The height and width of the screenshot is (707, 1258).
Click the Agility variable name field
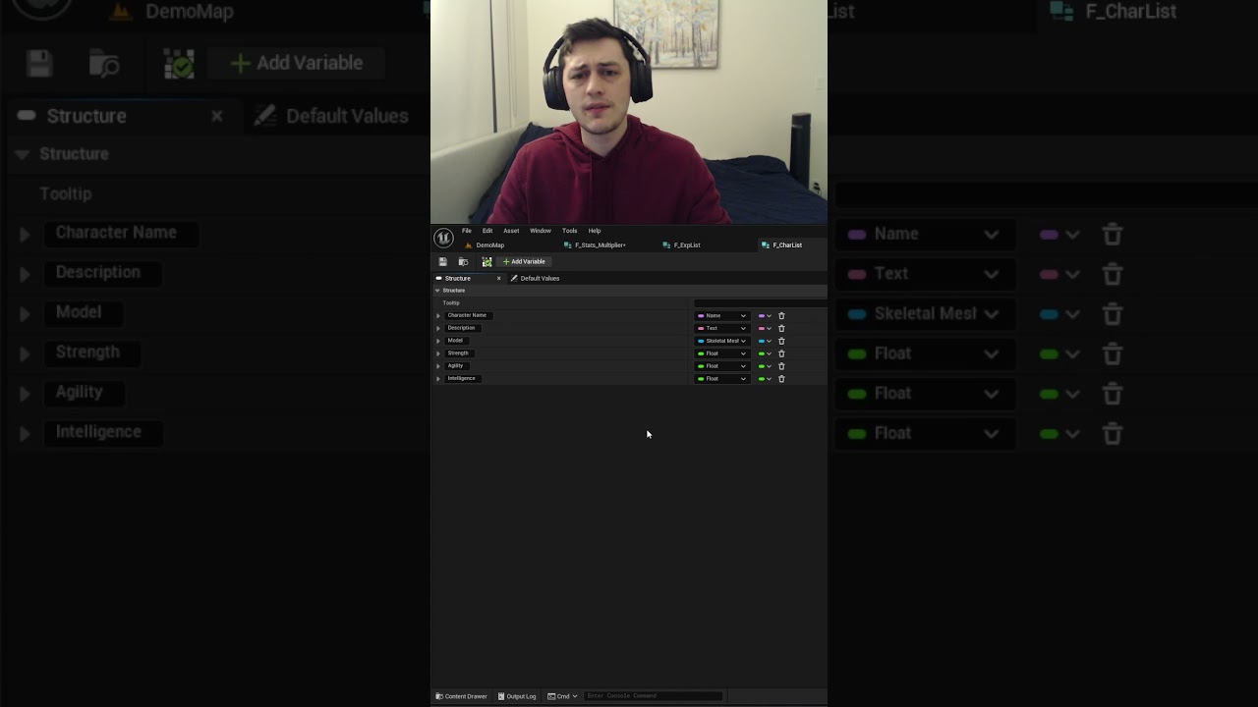456,366
